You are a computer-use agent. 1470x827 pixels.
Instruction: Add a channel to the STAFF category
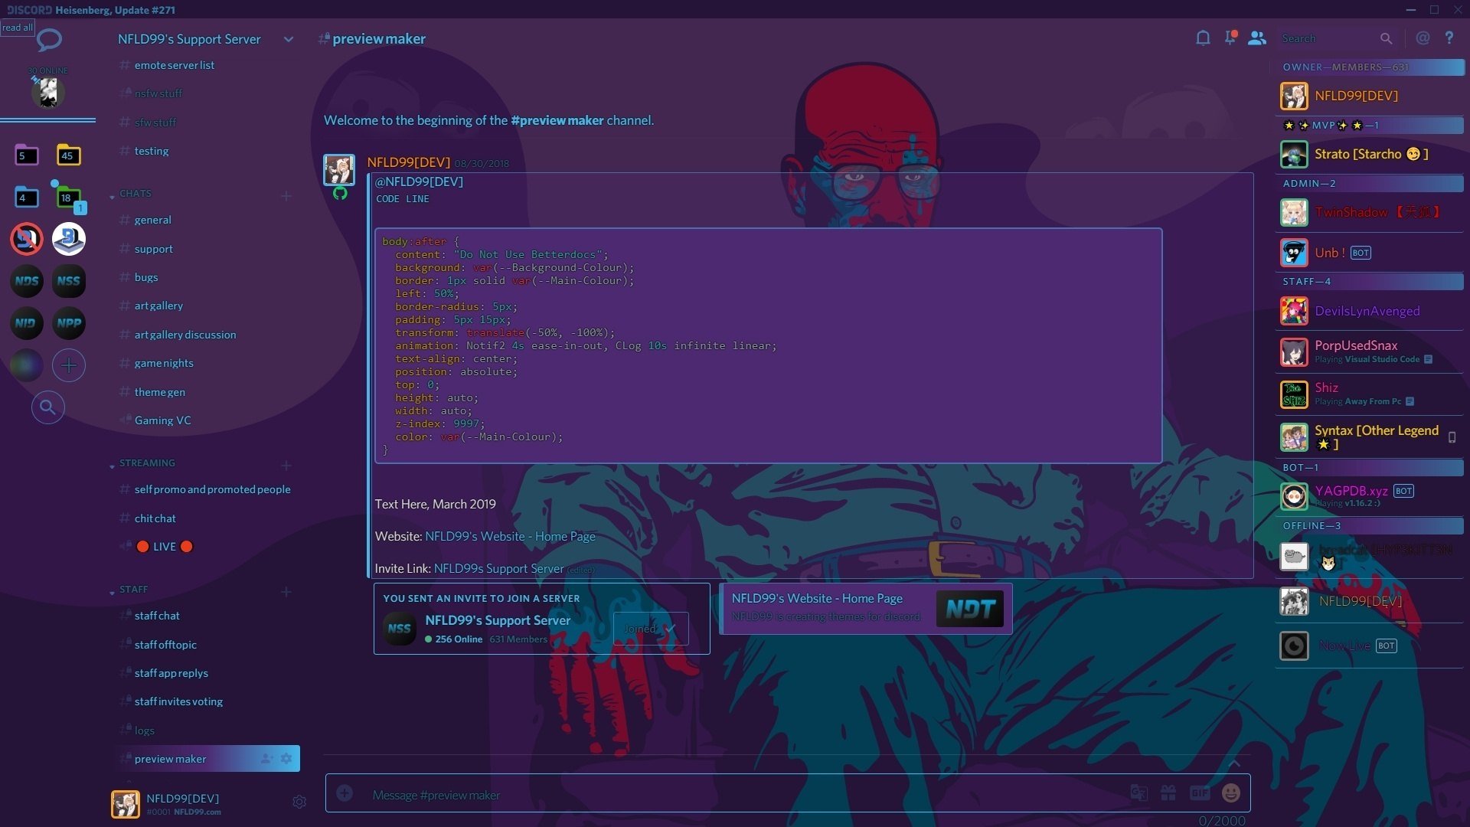286,592
